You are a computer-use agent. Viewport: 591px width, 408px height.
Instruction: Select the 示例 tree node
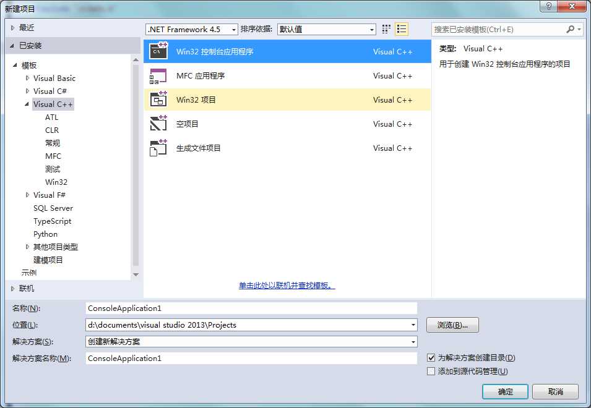coord(28,273)
